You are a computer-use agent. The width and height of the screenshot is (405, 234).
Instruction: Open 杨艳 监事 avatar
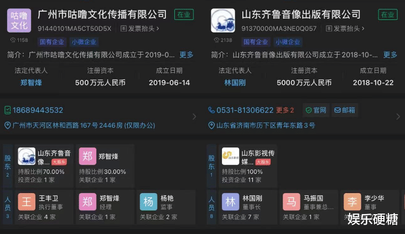[x=148, y=202]
